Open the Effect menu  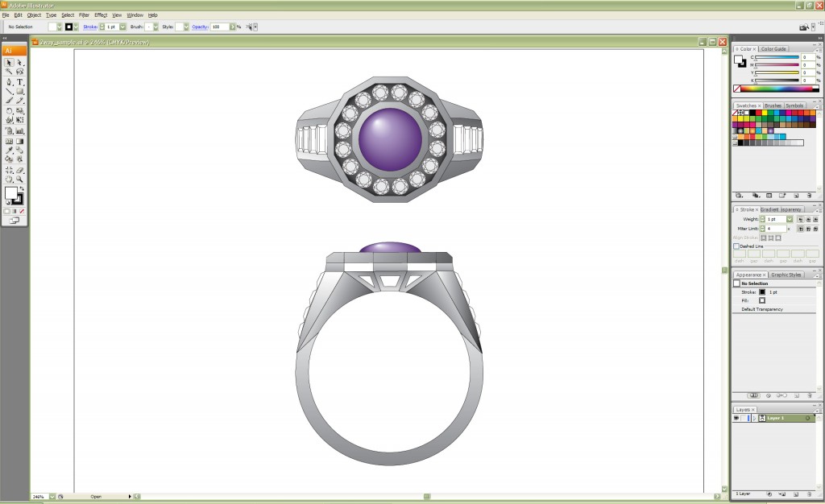100,14
